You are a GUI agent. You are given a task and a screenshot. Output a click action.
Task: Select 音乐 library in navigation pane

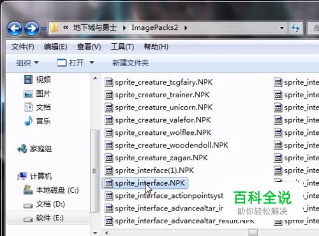pyautogui.click(x=38, y=121)
